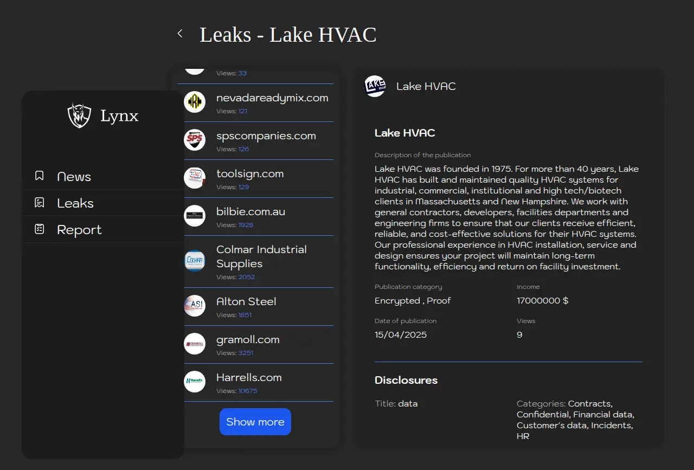Click the checklist icon next to Report
This screenshot has height=470, width=694.
point(39,229)
